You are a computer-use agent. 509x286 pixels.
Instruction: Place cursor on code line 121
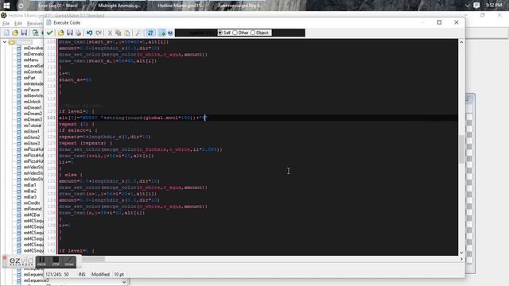click(x=258, y=118)
